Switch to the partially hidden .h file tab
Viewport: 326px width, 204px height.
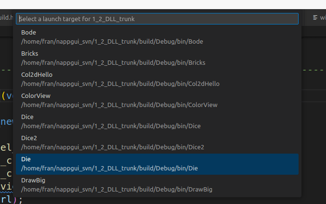pos(7,18)
